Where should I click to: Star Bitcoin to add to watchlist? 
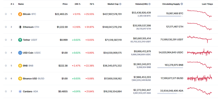pyautogui.click(x=6, y=14)
